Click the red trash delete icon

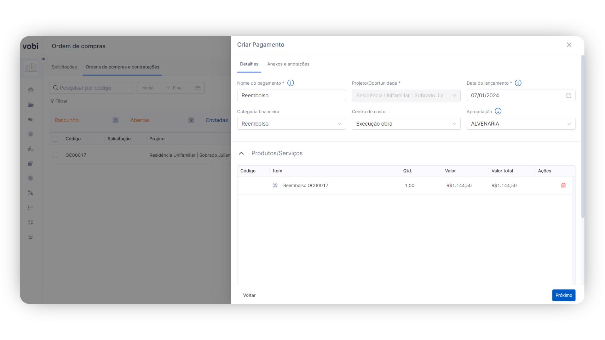coord(563,186)
